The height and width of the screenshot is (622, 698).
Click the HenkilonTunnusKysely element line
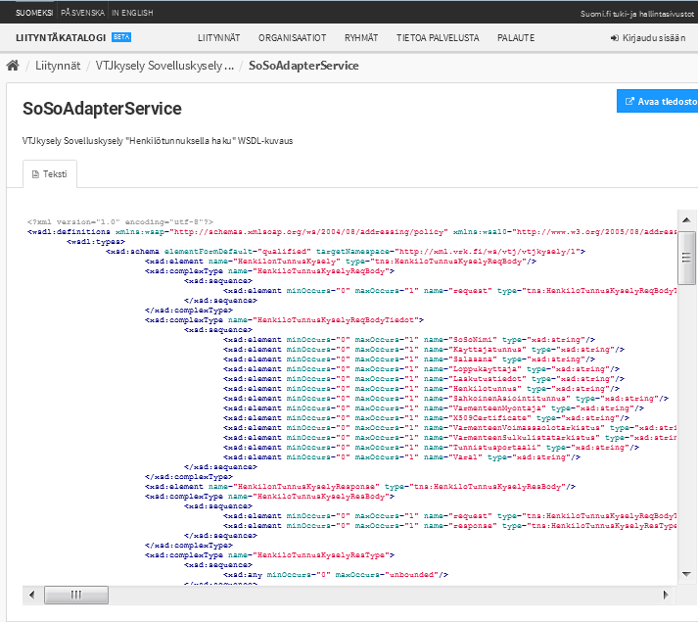[341, 262]
